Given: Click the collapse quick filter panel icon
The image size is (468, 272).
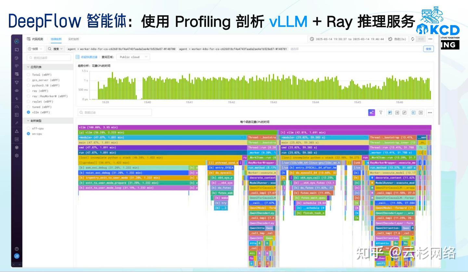Looking at the screenshot, I should pyautogui.click(x=78, y=57).
